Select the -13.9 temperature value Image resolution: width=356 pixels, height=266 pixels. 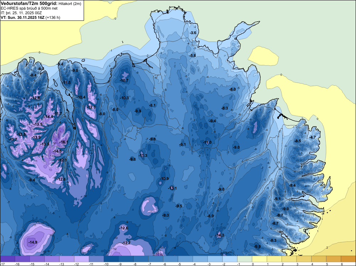click(x=36, y=137)
